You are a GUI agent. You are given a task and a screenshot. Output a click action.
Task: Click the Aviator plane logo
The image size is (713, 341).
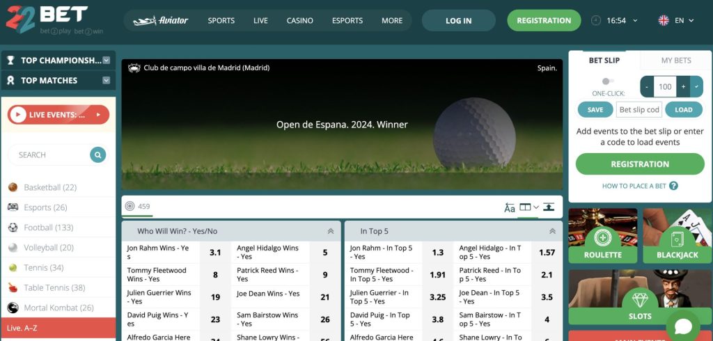point(161,21)
